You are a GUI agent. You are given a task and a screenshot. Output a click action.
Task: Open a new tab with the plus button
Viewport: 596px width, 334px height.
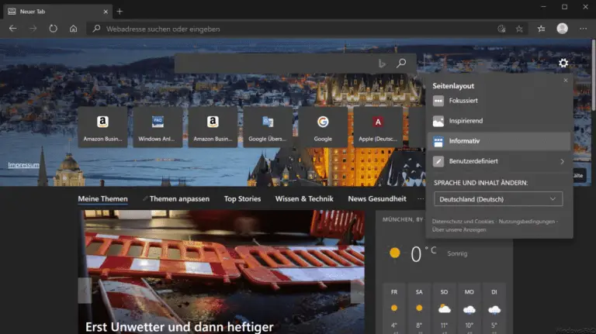(x=120, y=12)
